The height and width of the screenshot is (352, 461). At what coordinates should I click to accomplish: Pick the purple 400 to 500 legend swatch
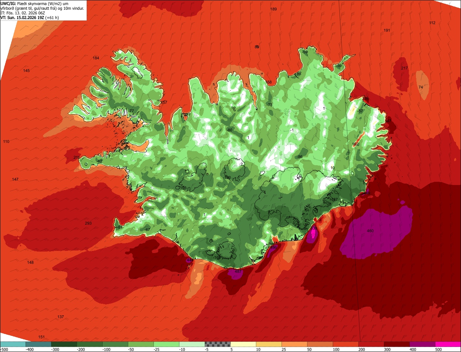(422, 344)
